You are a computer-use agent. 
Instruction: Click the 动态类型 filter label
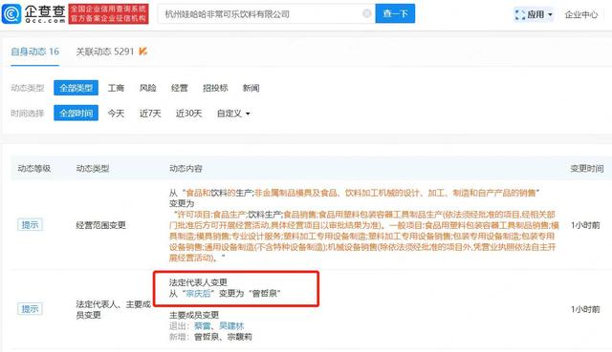click(28, 88)
